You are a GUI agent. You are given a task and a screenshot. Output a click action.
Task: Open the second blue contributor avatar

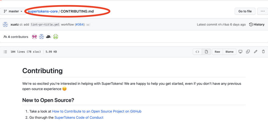tap(41, 37)
